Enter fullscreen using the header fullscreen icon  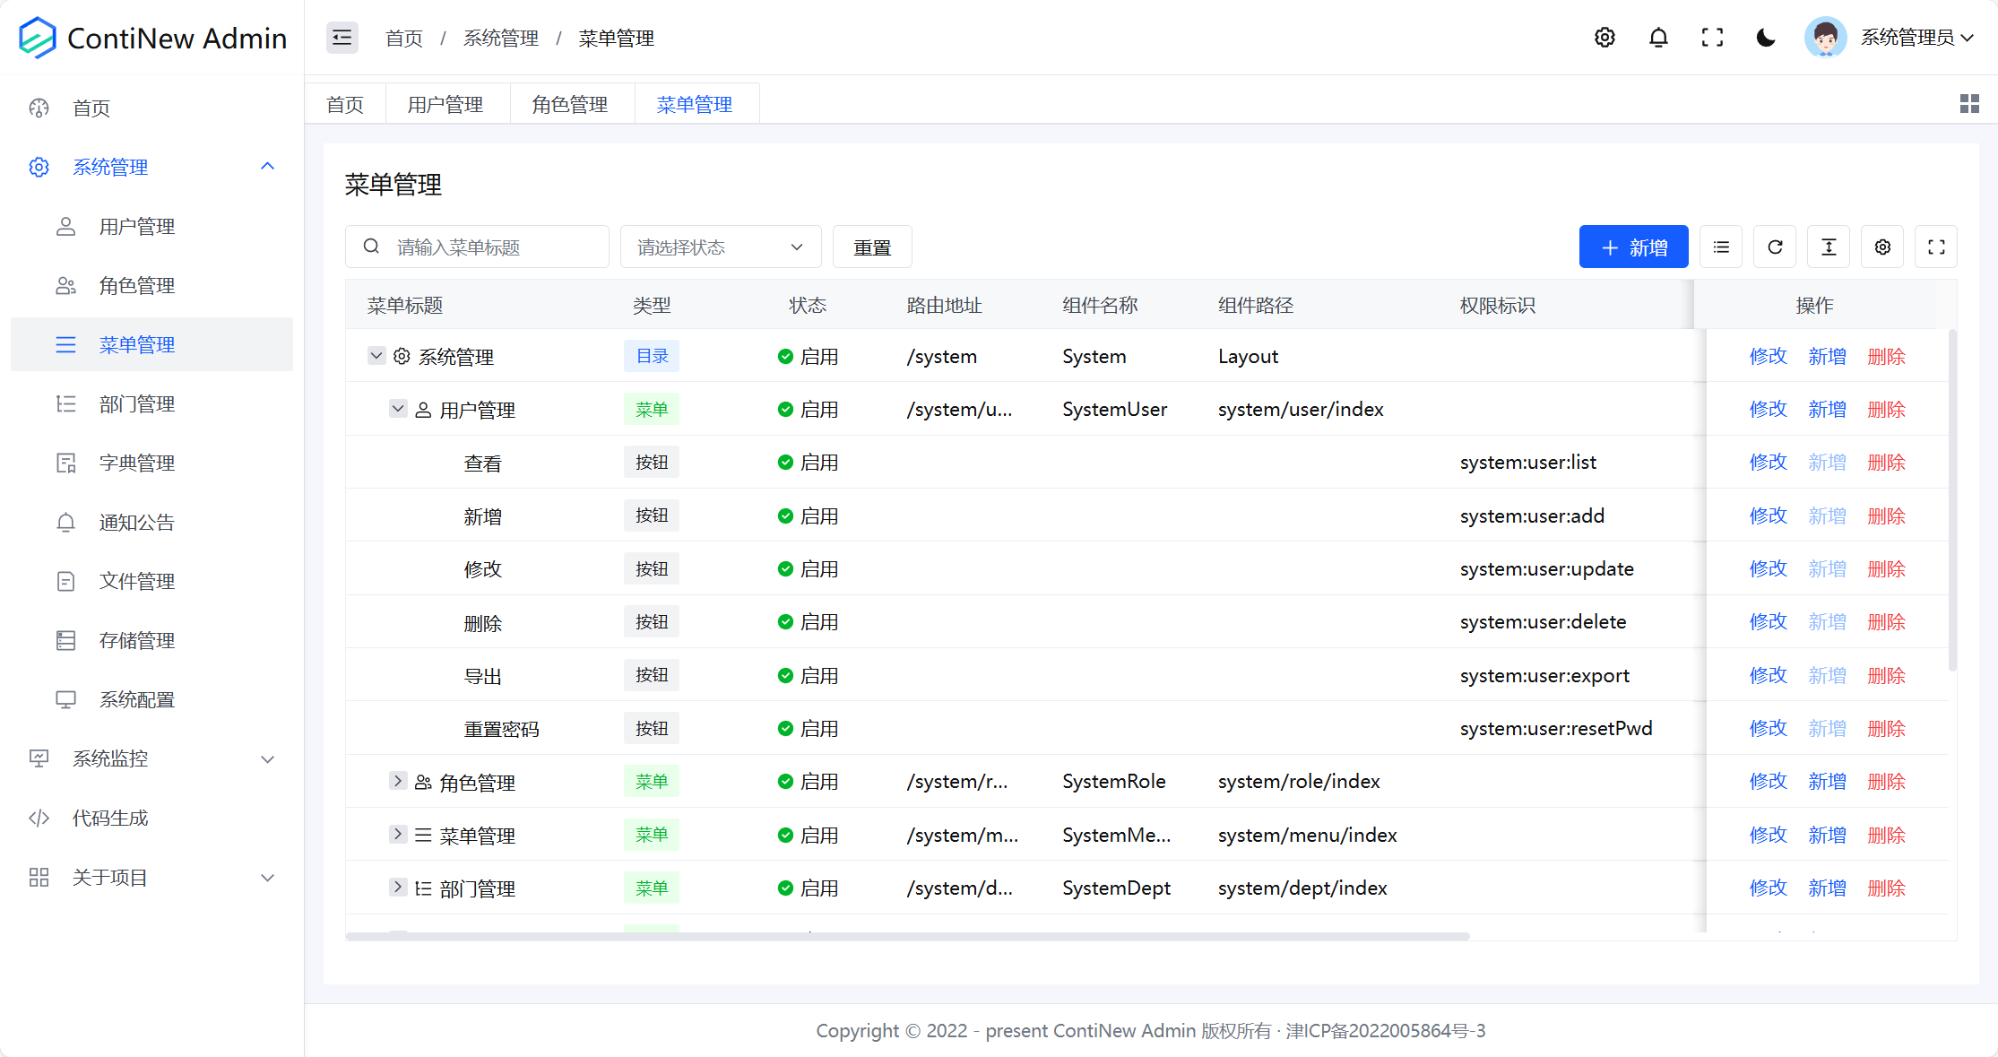click(x=1712, y=38)
